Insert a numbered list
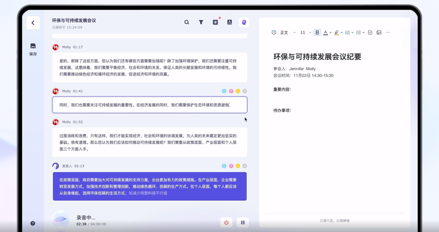 (348, 32)
